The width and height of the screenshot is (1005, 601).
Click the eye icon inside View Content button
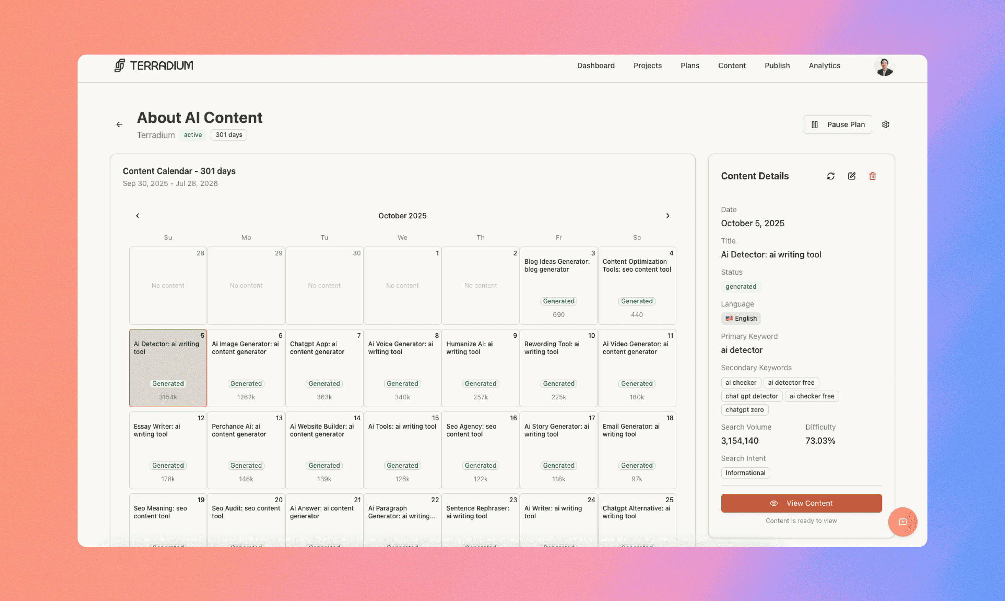pyautogui.click(x=774, y=503)
